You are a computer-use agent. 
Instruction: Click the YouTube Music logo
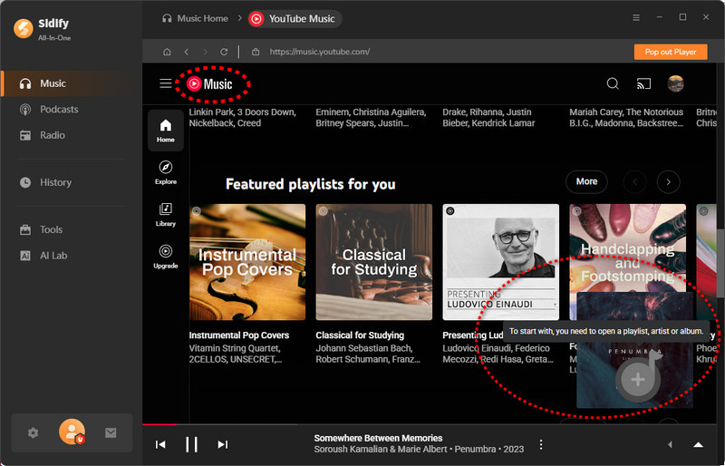click(209, 83)
